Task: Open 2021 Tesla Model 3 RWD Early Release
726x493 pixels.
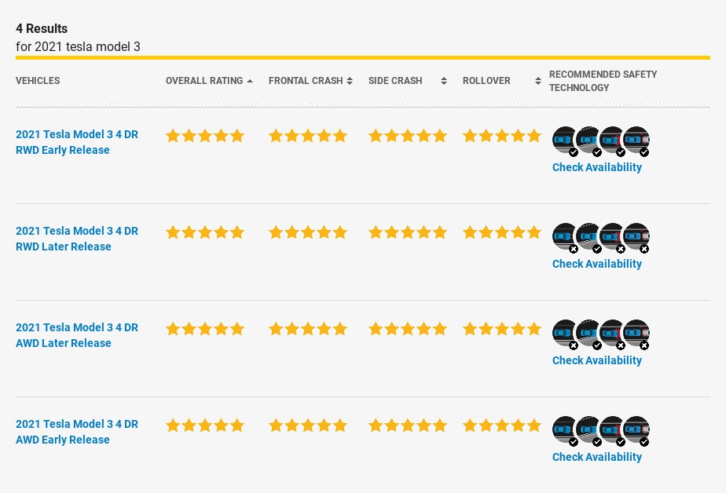Action: click(77, 142)
